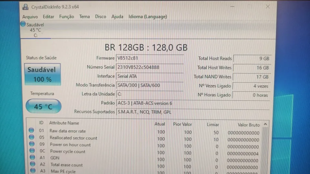Viewport: 310px width, 174px height.
Task: Open the Função menu
Action: 67,17
